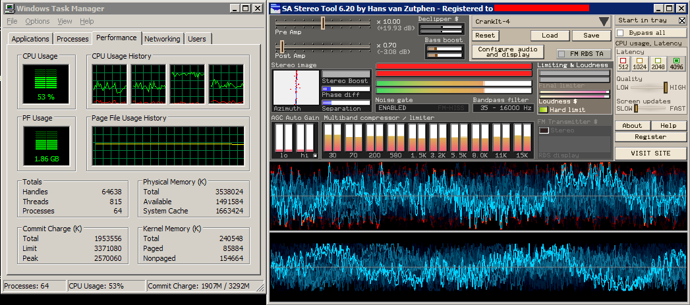
Task: Switch to the Processes tab
Action: [72, 39]
